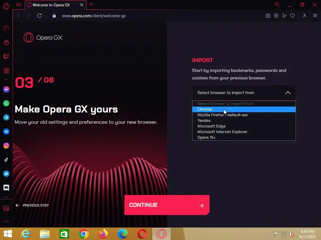Viewport: 321px width, 240px height.
Task: Open sidebar setup three-dots menu
Action: pos(6,221)
